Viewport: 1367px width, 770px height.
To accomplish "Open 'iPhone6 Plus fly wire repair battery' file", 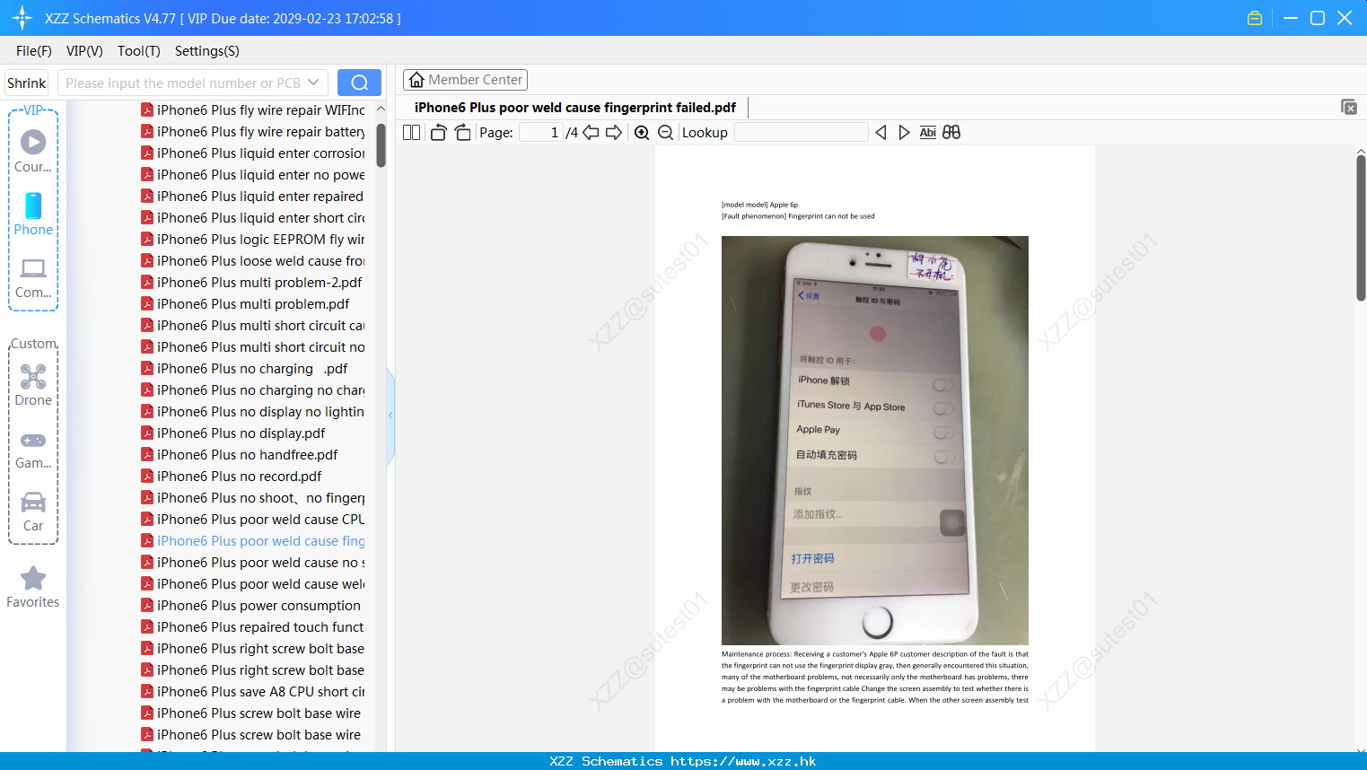I will [253, 132].
